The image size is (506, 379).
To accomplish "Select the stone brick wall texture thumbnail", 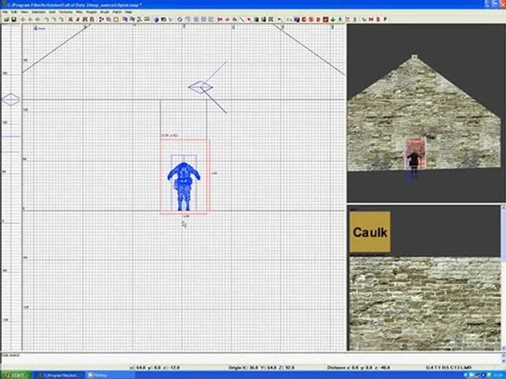I will pos(425,303).
